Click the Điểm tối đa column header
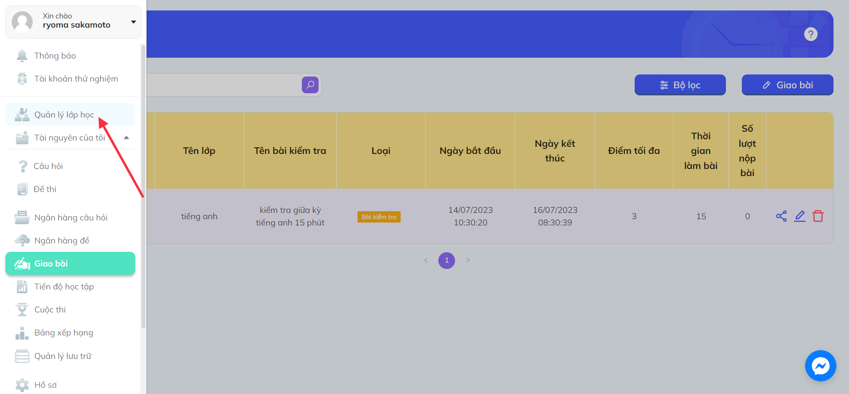849x394 pixels. 634,151
